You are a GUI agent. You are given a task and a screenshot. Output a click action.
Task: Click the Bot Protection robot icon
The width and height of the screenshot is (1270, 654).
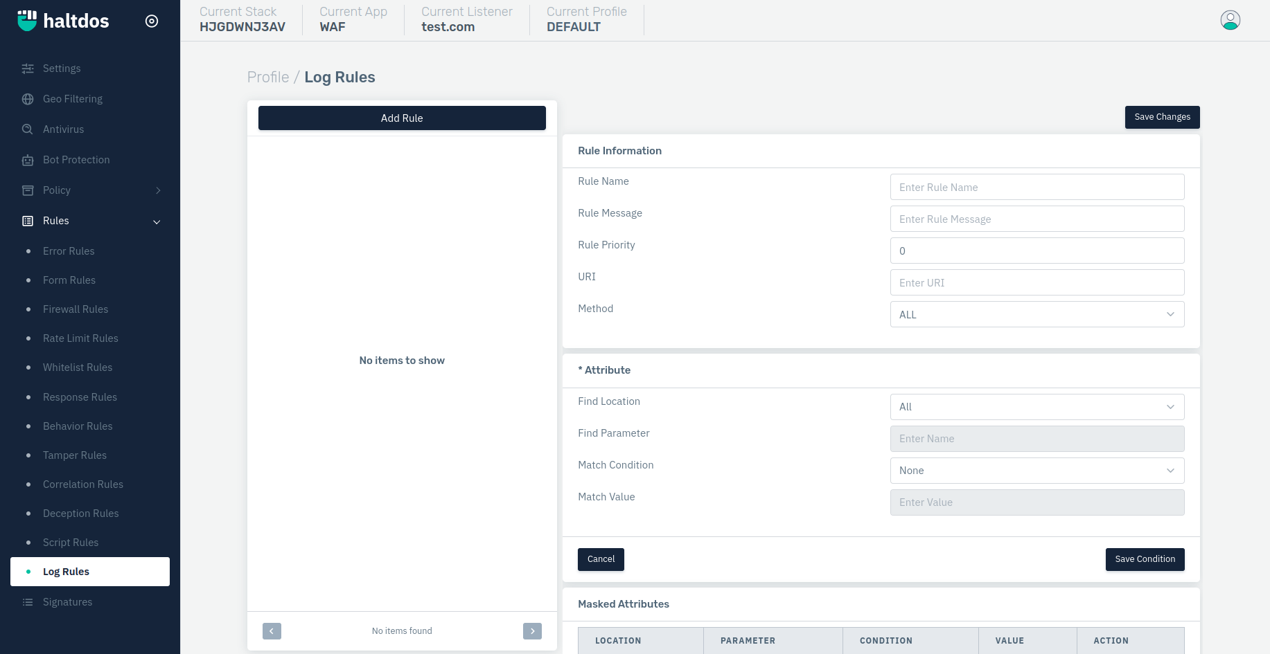pyautogui.click(x=28, y=160)
